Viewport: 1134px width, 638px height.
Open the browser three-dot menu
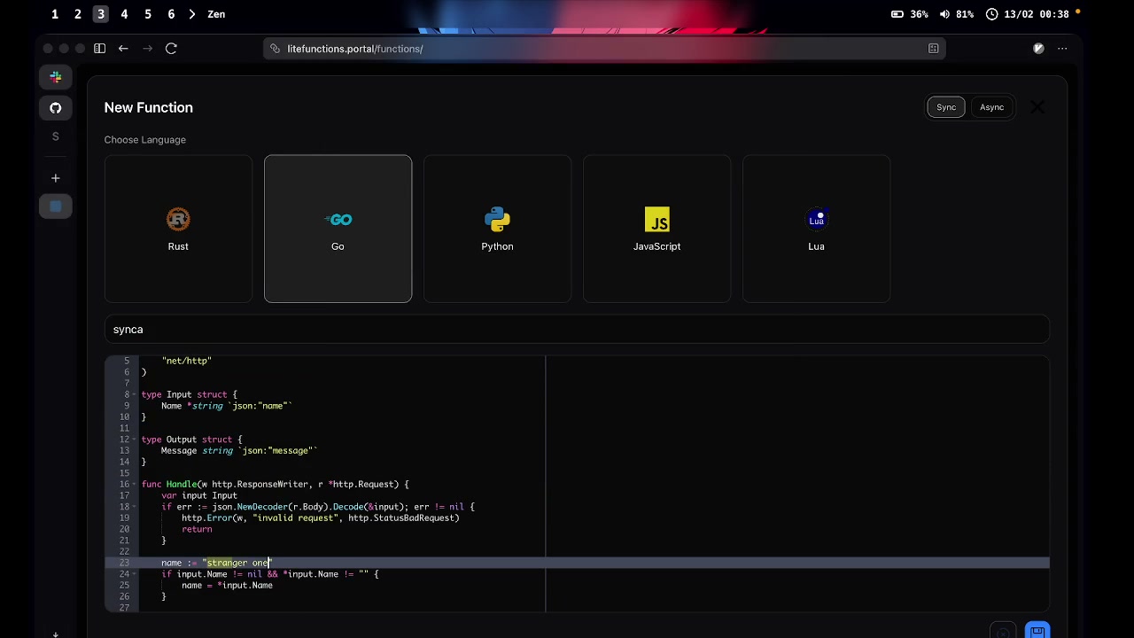tap(1062, 49)
